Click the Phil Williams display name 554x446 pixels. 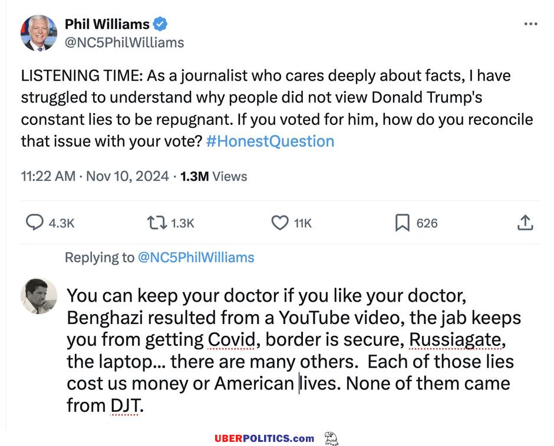point(107,24)
